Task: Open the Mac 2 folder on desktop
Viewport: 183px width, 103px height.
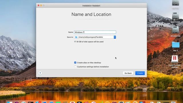Action: [x=176, y=45]
